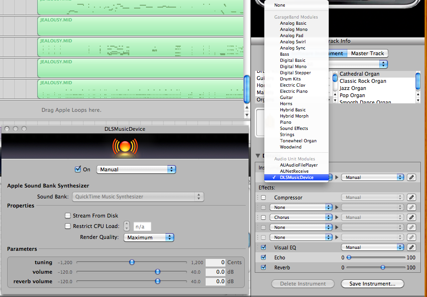Click the triangle next to the Chorus dropdown
Viewport: 427px width, 297px height.
(337, 218)
